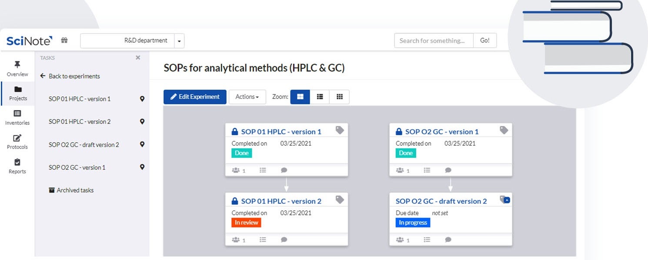Open the checklist icon on SOP 01 HPLC - version 1 card
Viewport: 648px width, 260px height.
263,170
